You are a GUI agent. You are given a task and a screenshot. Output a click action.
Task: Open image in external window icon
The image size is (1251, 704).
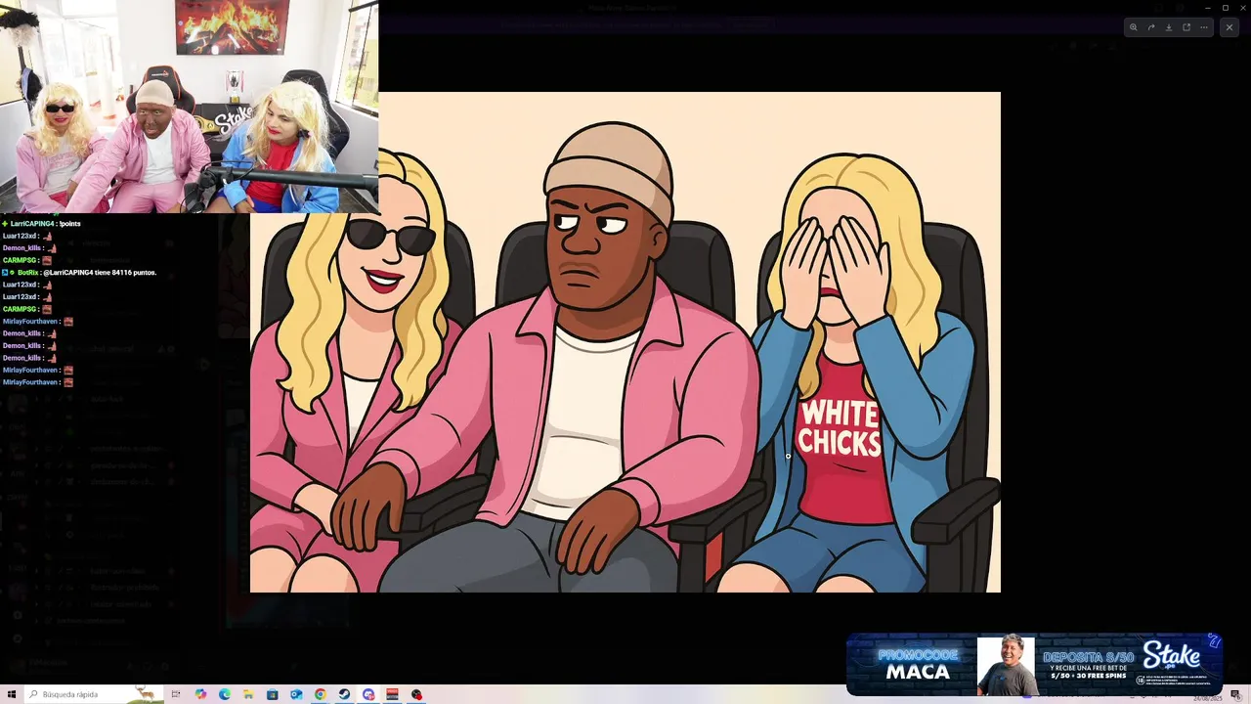tap(1186, 27)
